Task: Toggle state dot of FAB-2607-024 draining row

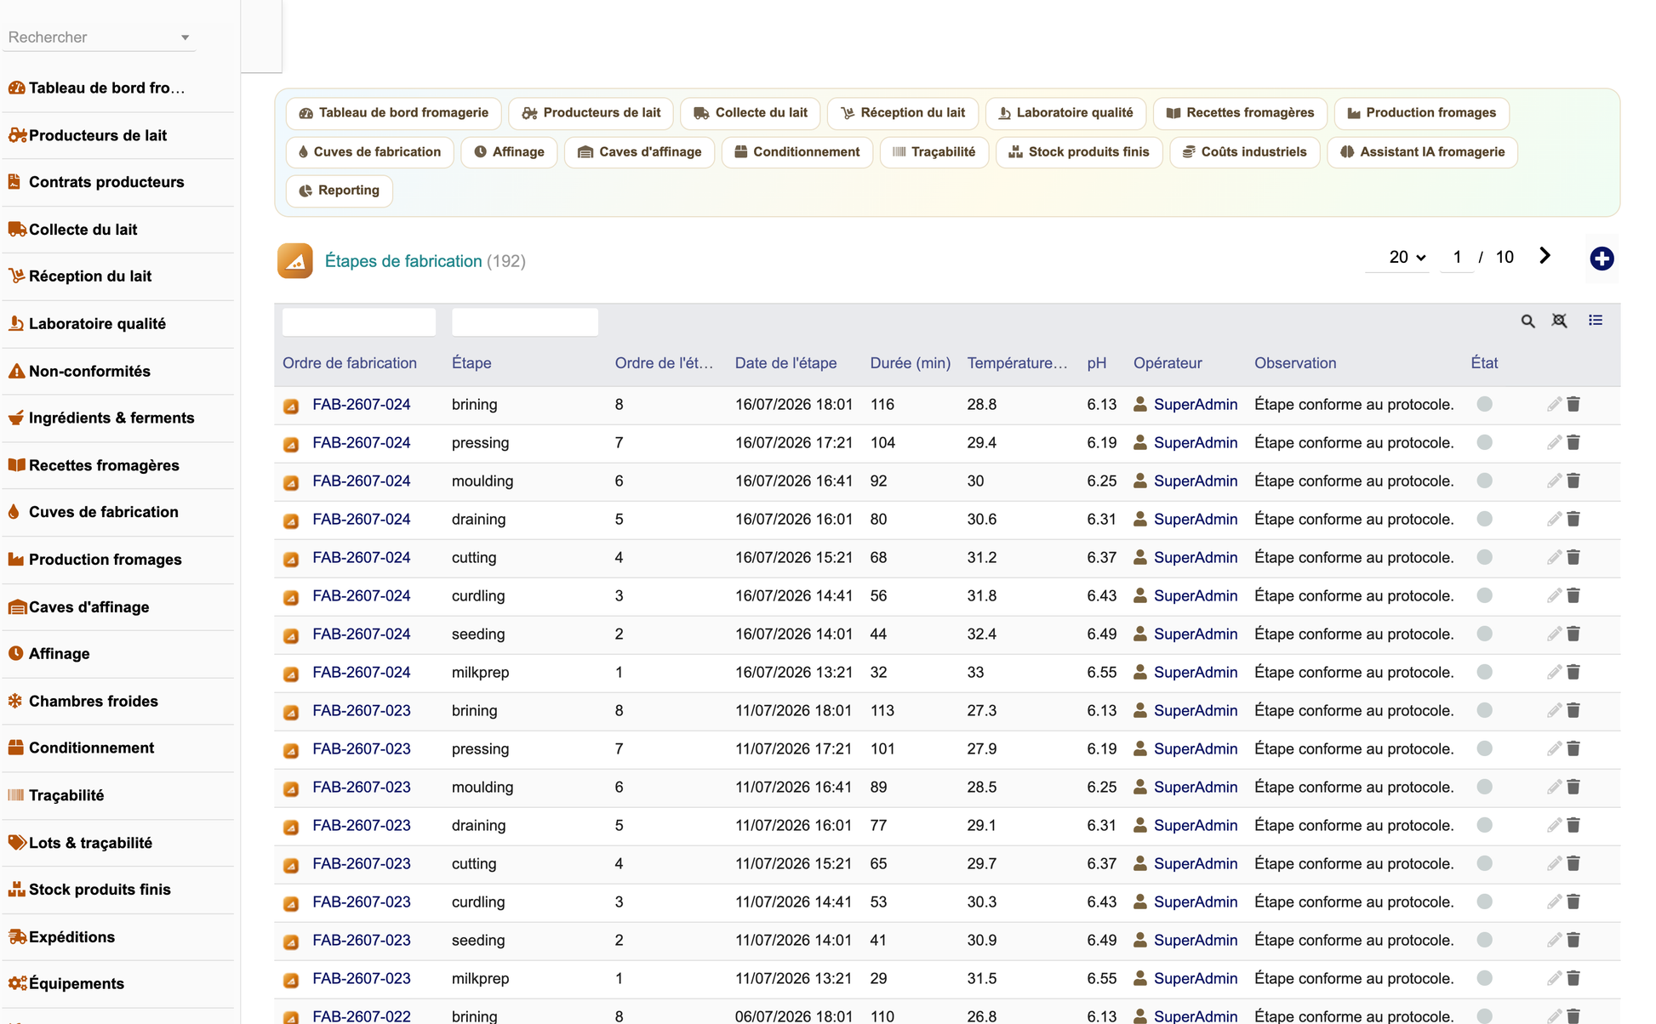Action: 1485,519
